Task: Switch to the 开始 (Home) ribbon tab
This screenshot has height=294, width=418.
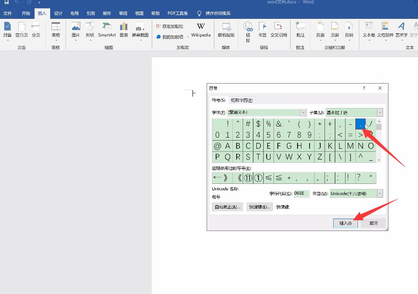Action: click(x=26, y=13)
